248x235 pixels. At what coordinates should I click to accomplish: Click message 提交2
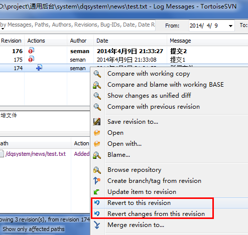click(x=178, y=51)
